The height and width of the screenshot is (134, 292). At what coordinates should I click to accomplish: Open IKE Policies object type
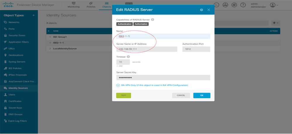pyautogui.click(x=15, y=68)
